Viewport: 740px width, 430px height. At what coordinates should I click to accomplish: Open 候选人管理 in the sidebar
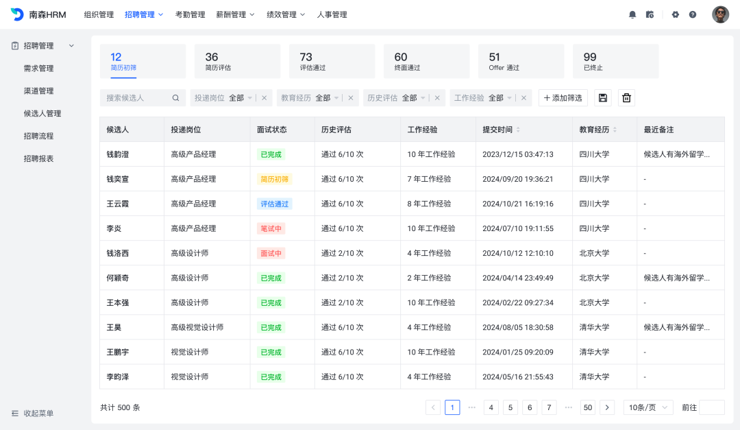(42, 113)
